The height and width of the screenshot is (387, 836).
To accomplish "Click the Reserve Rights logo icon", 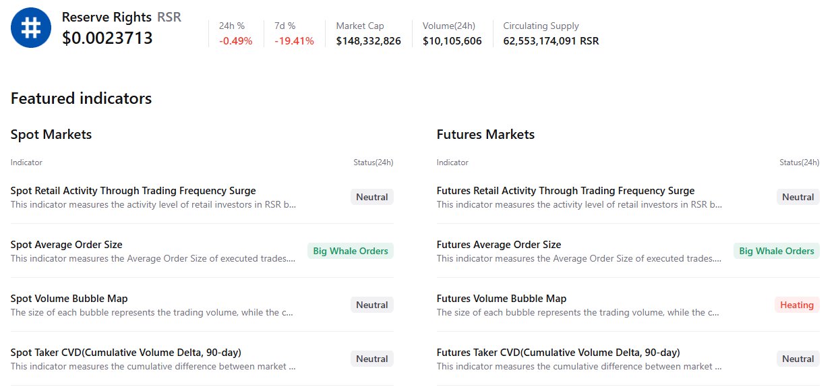I will 31,28.
